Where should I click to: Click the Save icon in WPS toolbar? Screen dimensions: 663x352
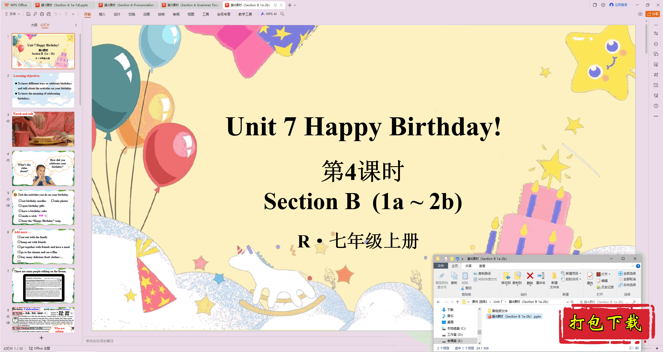[x=28, y=14]
